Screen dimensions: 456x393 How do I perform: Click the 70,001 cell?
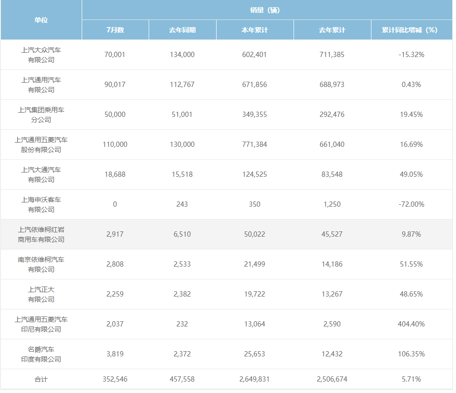(115, 55)
